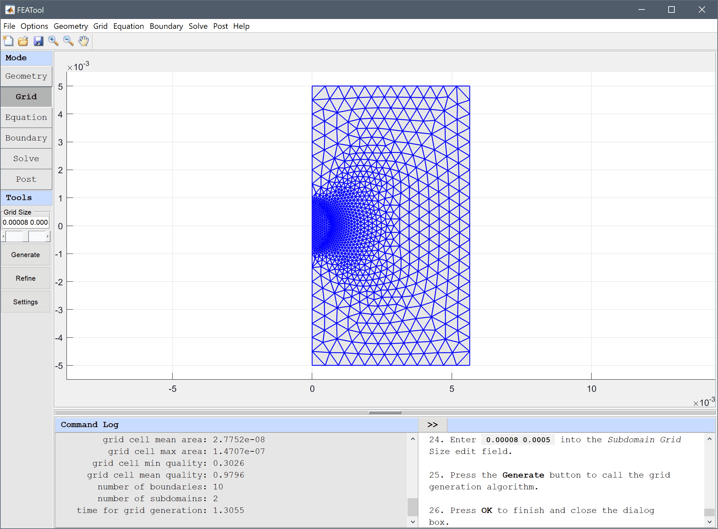Open the Equation menu
Image resolution: width=718 pixels, height=529 pixels.
(x=128, y=26)
